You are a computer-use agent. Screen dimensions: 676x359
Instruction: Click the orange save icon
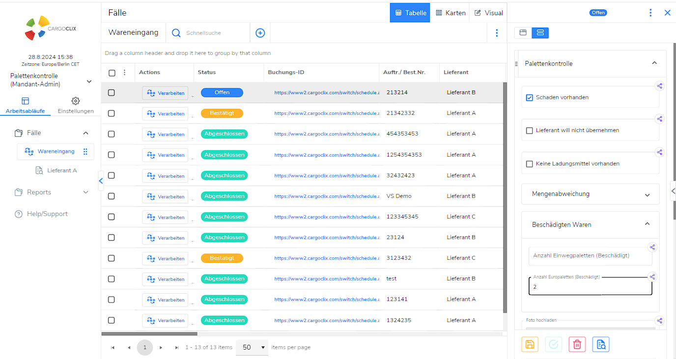530,344
